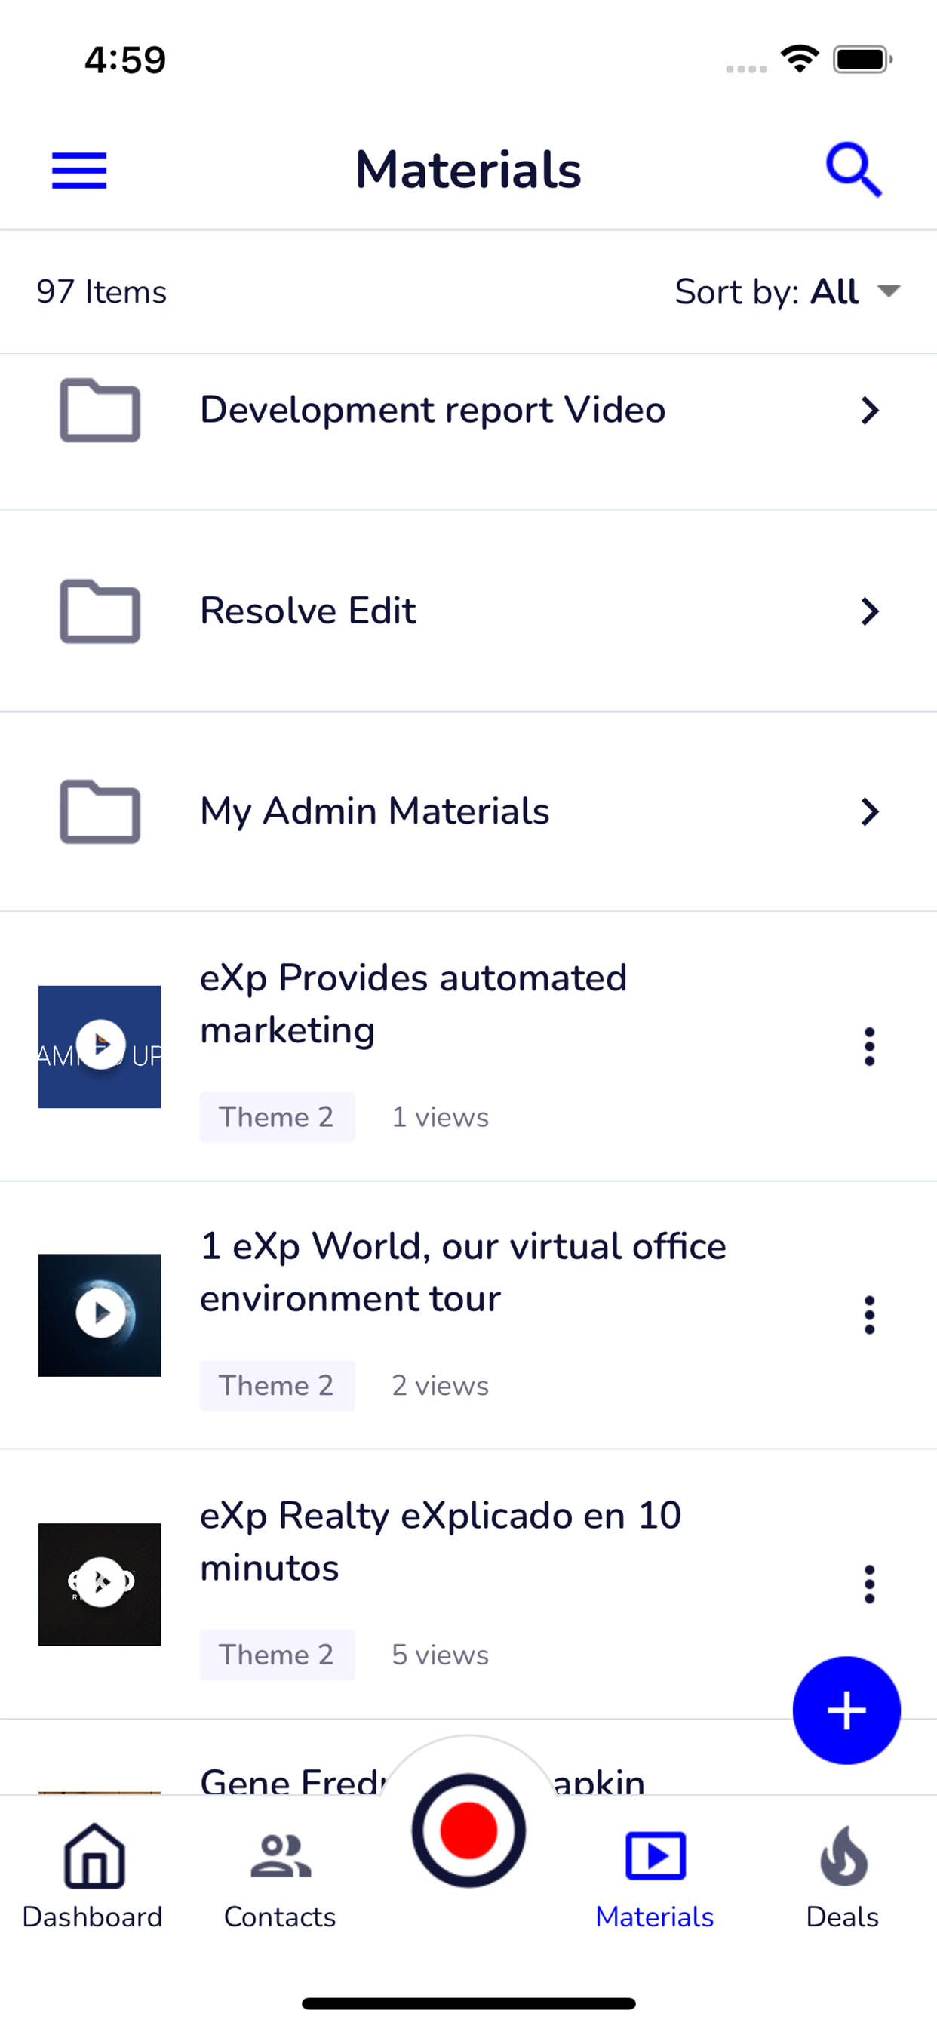Play eXp Realty eXplicado thumbnail
Image resolution: width=937 pixels, height=2029 pixels.
[100, 1584]
